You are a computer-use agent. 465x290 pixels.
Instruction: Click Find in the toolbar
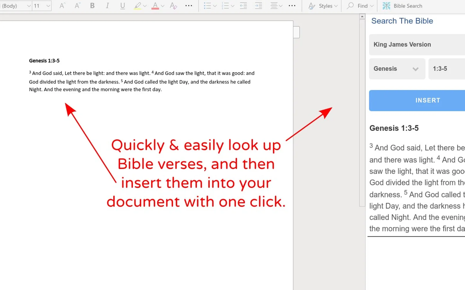coord(358,6)
